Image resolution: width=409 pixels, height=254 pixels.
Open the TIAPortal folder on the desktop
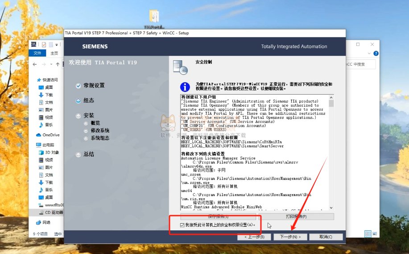(154, 19)
